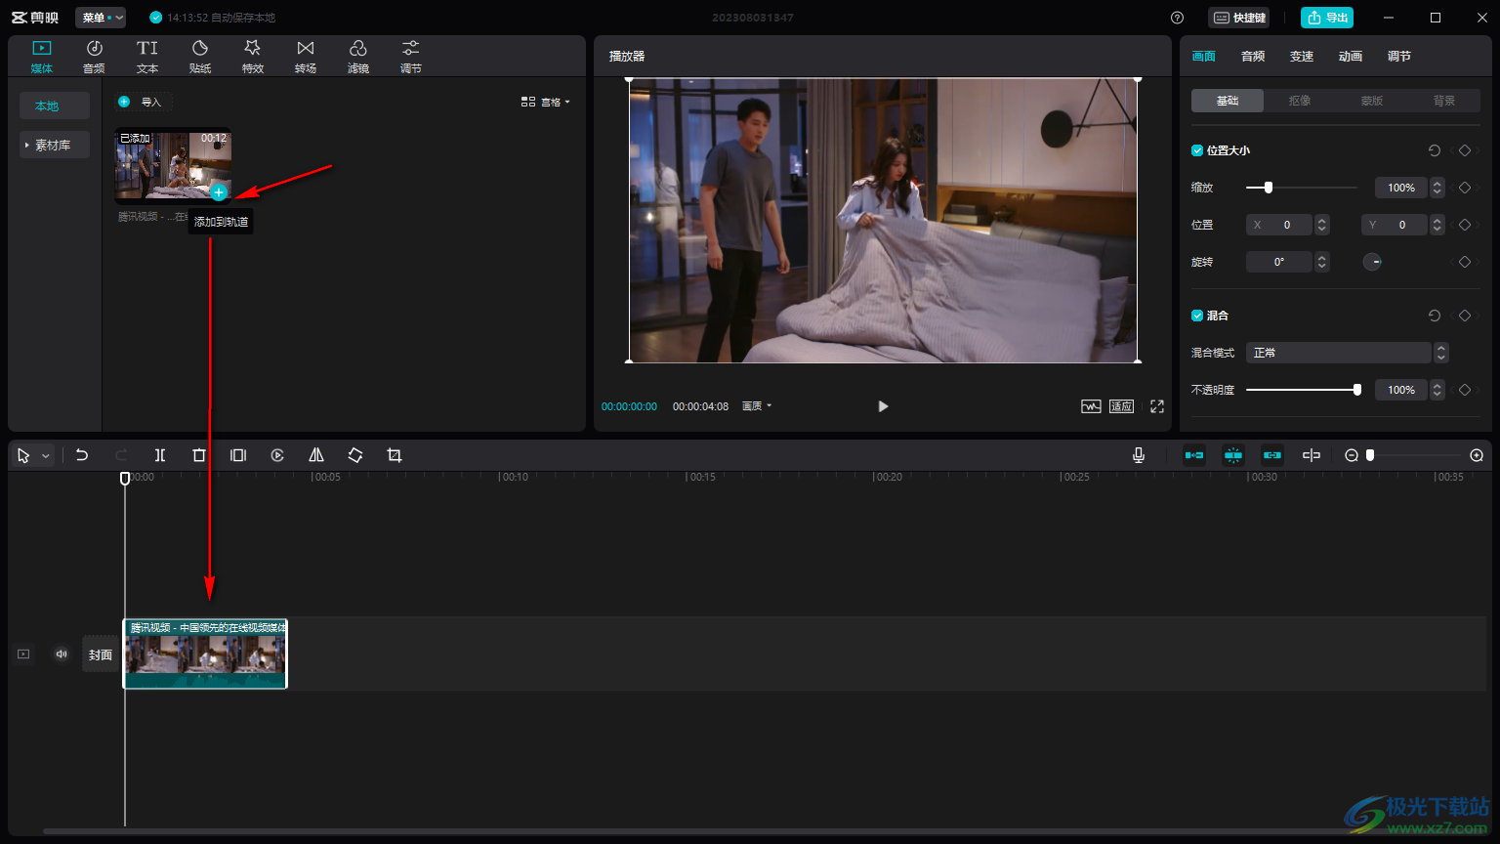Click the Freeze frame icon
The height and width of the screenshot is (844, 1500).
coord(238,455)
